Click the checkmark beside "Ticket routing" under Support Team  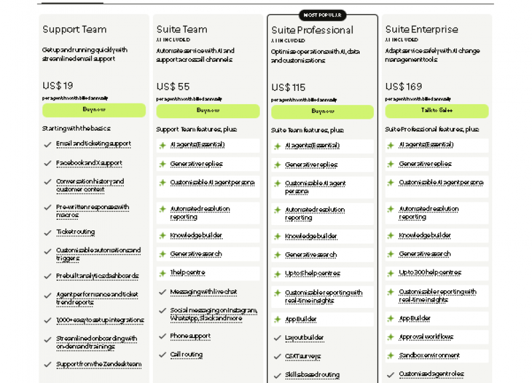pyautogui.click(x=47, y=232)
